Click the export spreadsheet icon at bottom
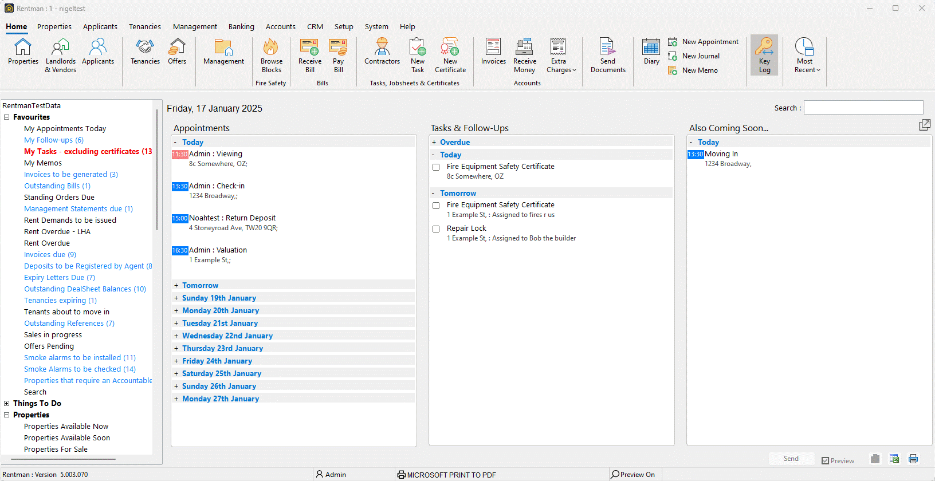 [x=894, y=459]
